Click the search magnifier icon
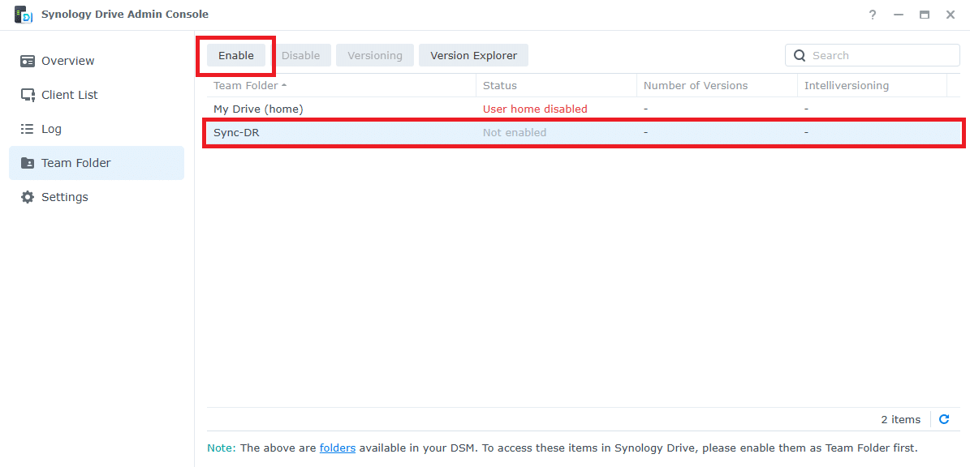This screenshot has height=467, width=970. [800, 56]
